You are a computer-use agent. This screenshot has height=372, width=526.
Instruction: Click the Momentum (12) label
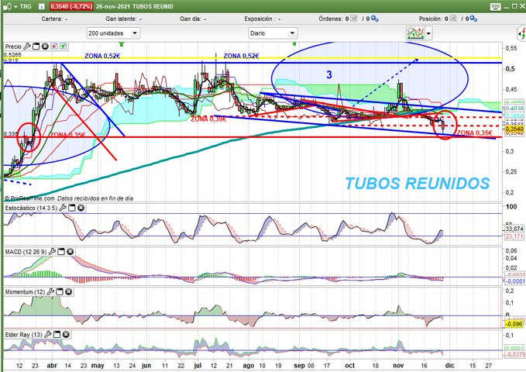click(x=25, y=292)
